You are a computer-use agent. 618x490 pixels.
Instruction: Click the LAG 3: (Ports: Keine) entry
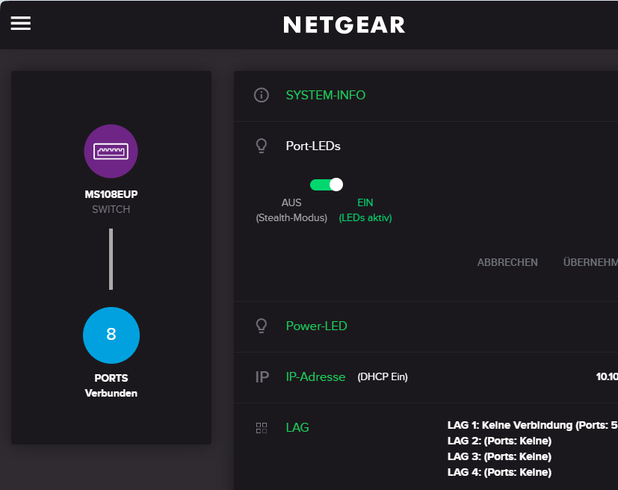click(x=499, y=456)
